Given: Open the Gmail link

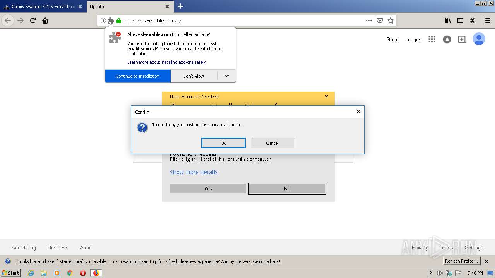Looking at the screenshot, I should pyautogui.click(x=393, y=39).
